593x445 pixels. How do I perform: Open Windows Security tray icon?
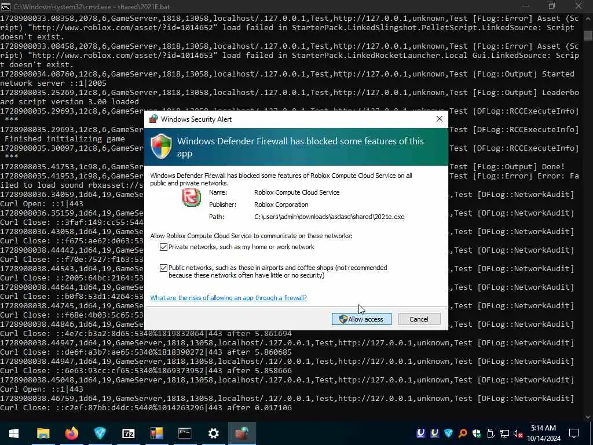(477, 433)
